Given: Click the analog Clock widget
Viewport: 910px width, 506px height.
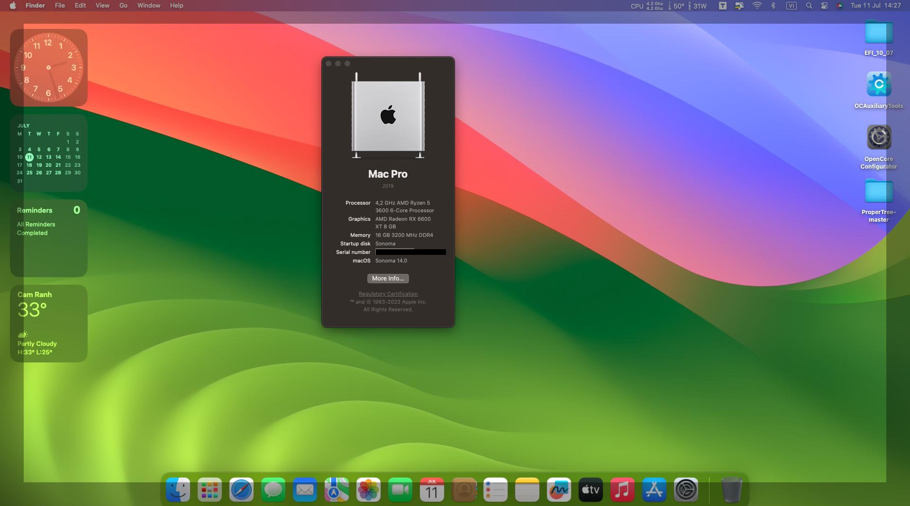Looking at the screenshot, I should [x=48, y=67].
